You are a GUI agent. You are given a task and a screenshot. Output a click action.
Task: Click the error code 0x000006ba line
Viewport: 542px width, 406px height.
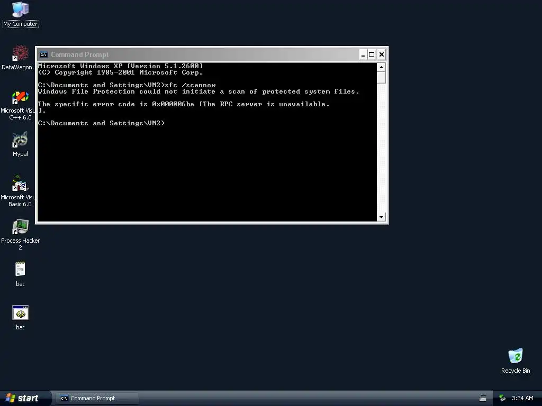pyautogui.click(x=184, y=104)
